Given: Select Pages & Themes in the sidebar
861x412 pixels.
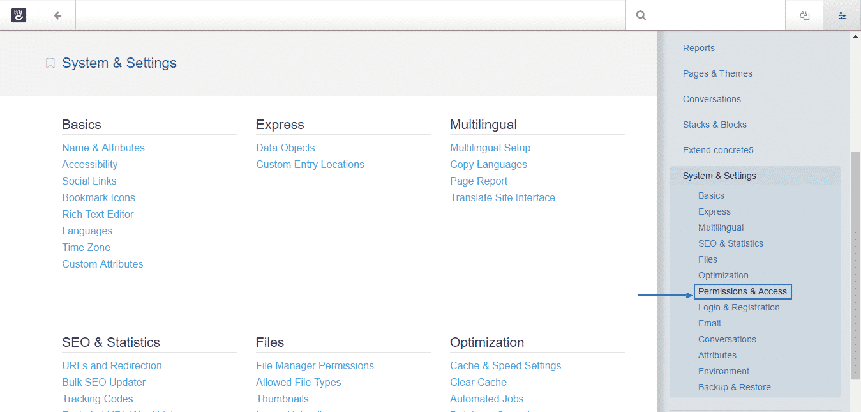Looking at the screenshot, I should (717, 73).
